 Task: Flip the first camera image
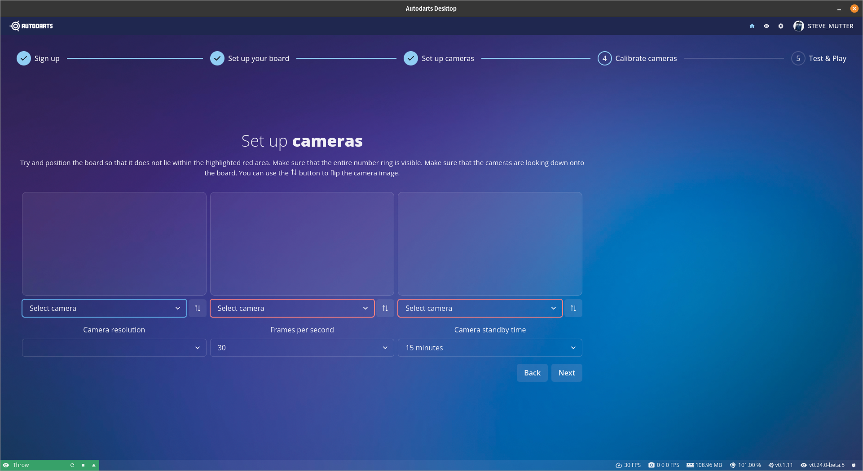198,308
